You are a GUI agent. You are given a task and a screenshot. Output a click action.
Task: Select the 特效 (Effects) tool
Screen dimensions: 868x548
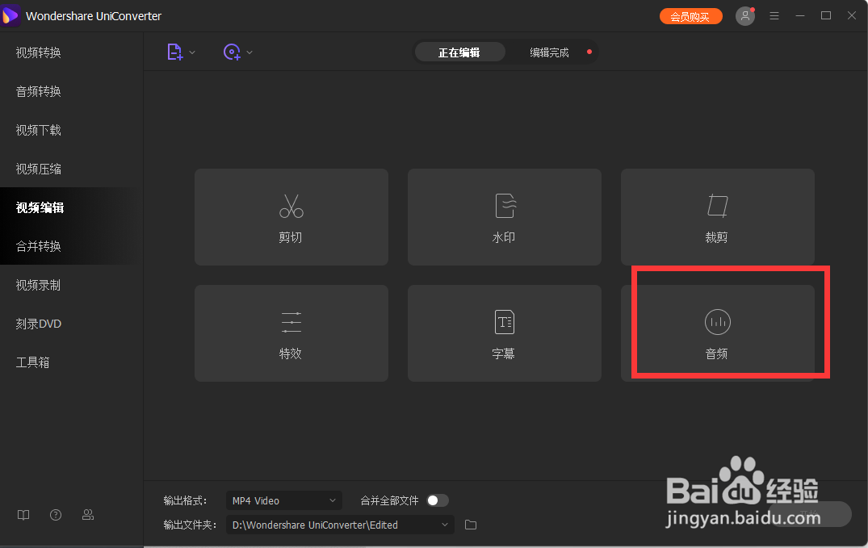291,333
